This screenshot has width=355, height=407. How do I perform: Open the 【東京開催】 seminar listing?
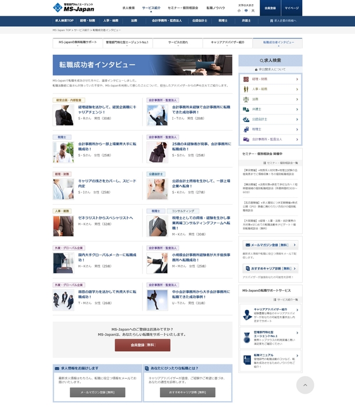[270, 172]
